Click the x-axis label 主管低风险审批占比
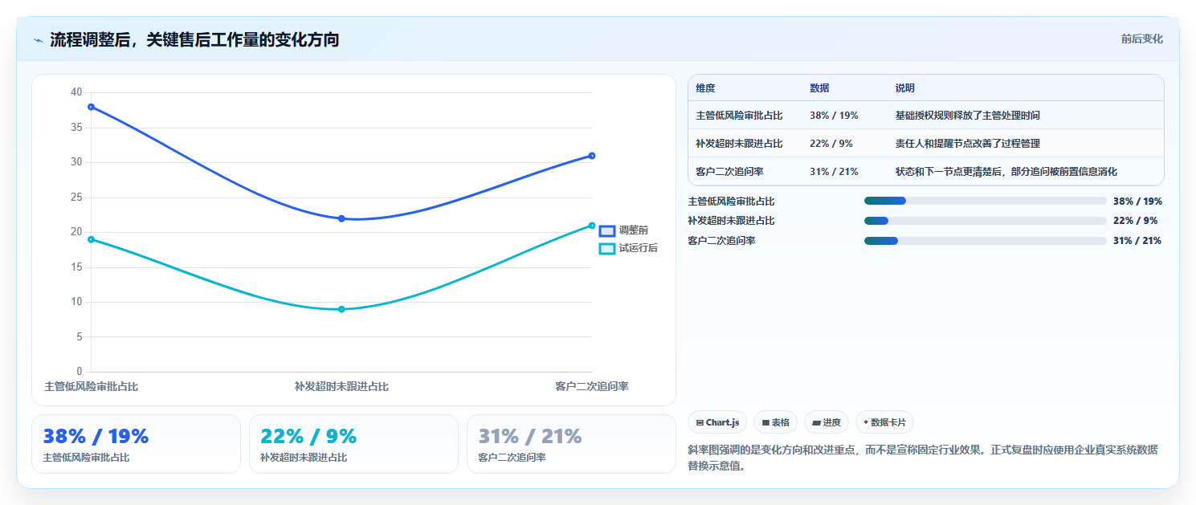Viewport: 1196px width, 505px height. [91, 387]
